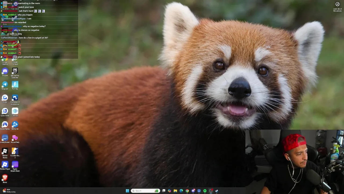Open Spotify from the taskbar
344x194 pixels.
205,191
